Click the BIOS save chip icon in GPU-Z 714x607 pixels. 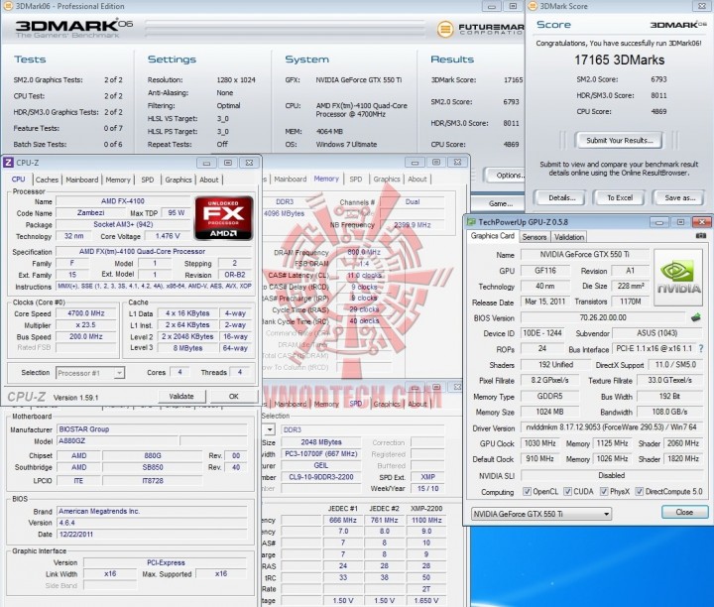point(695,317)
